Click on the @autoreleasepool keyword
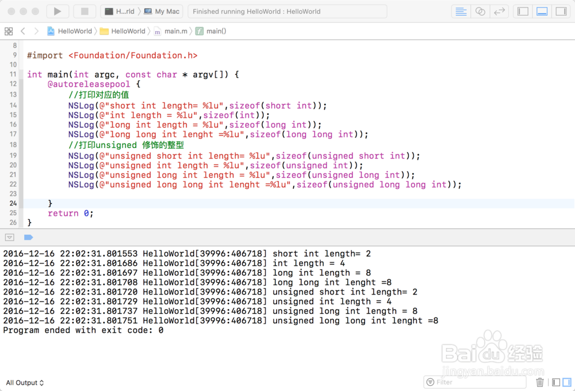575x391 pixels. pos(89,84)
